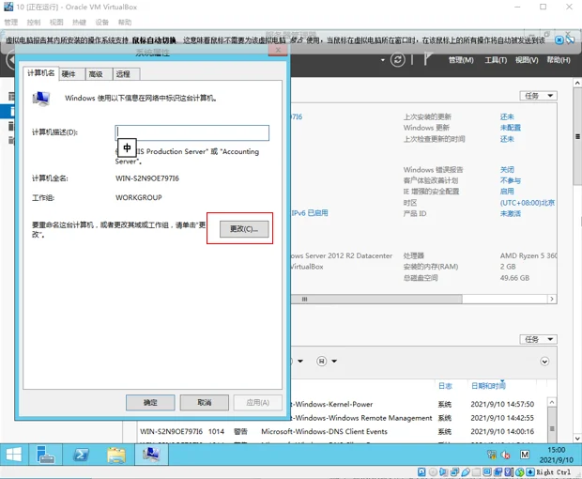Click the VirtualBox USB devices status icon

(x=465, y=471)
